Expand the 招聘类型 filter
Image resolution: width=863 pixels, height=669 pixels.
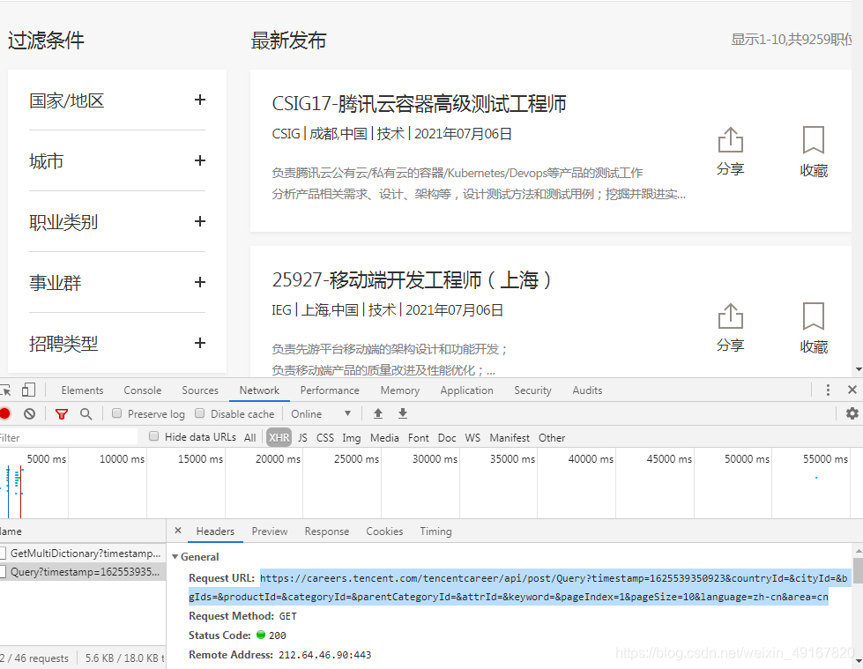point(200,343)
